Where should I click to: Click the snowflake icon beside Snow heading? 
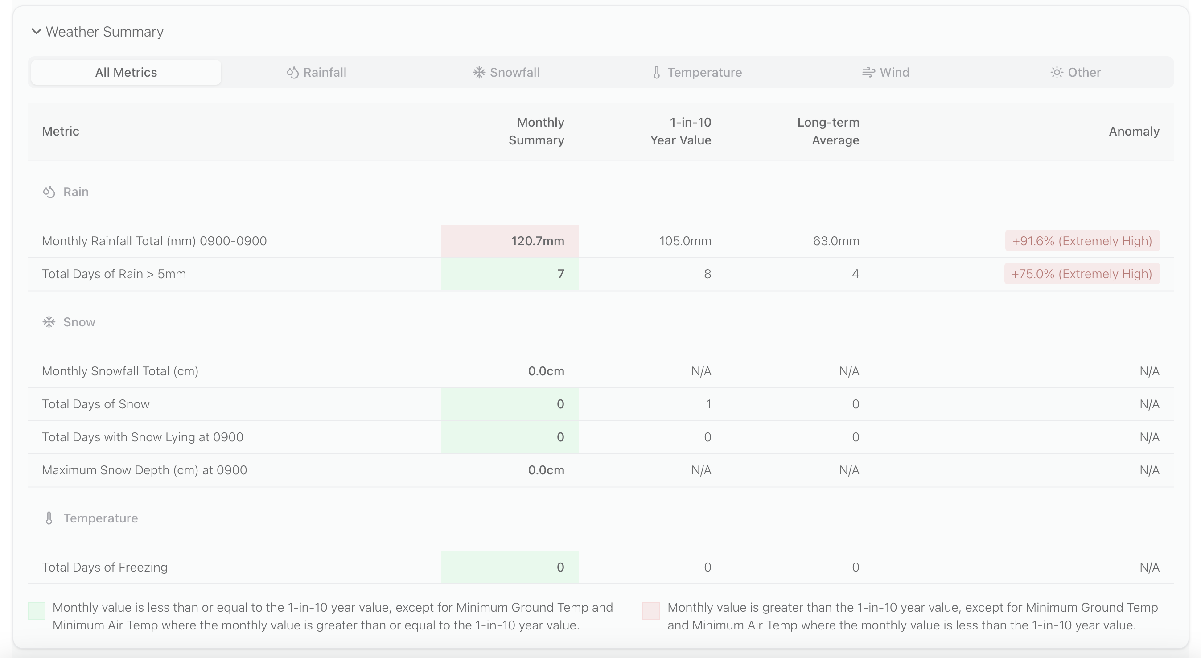click(49, 322)
